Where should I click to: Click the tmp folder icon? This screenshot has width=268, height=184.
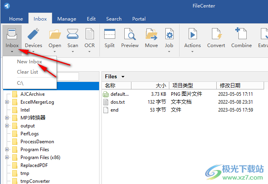tap(15, 173)
